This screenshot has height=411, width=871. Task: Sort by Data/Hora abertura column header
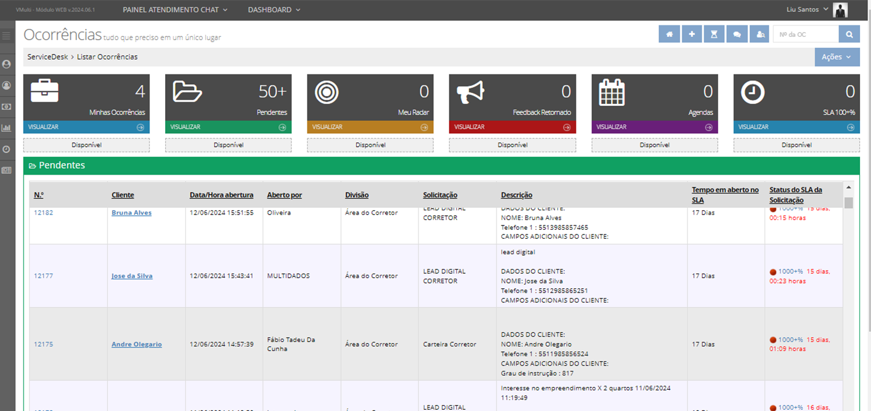(x=221, y=195)
